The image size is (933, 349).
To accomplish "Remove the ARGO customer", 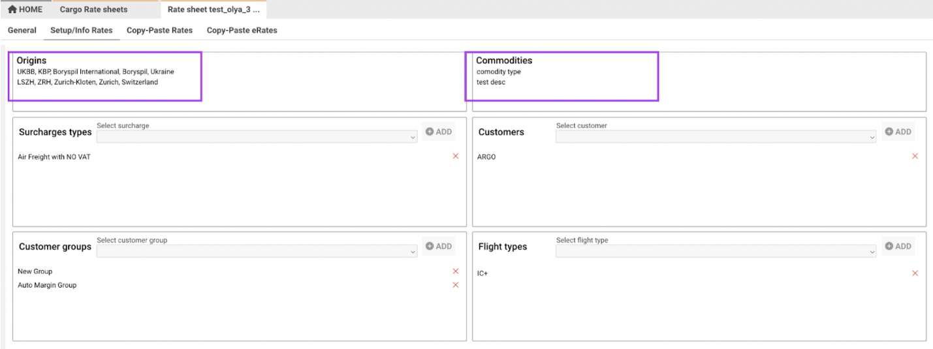I will click(915, 156).
